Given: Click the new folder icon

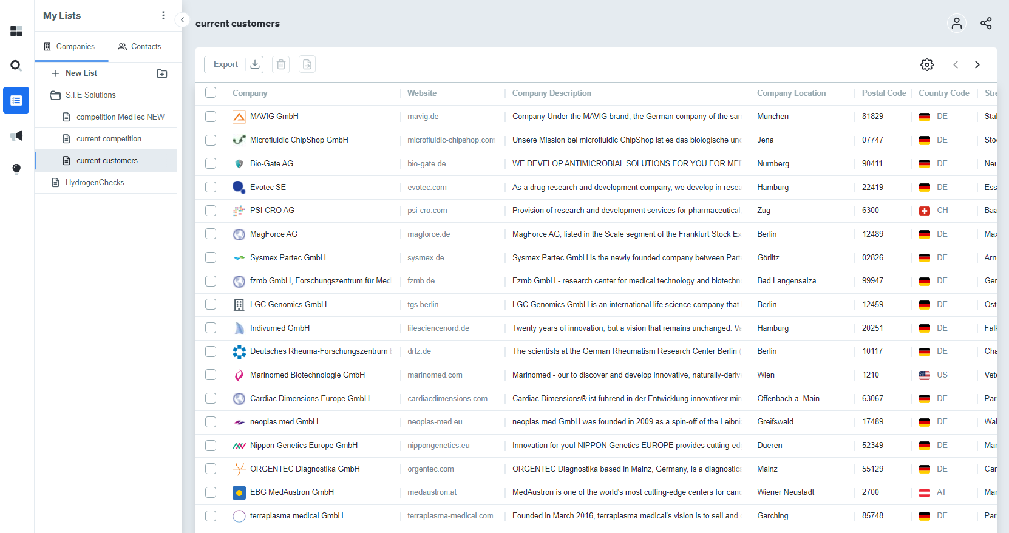Looking at the screenshot, I should click(x=162, y=73).
